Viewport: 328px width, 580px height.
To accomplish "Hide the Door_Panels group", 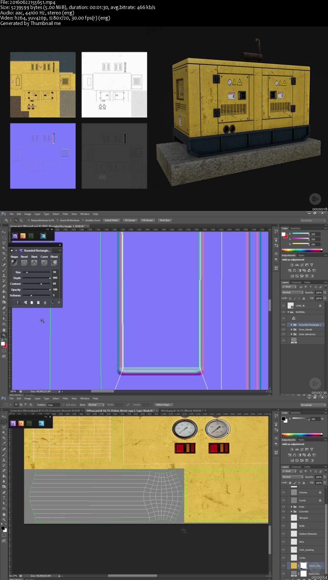I will pos(283,330).
